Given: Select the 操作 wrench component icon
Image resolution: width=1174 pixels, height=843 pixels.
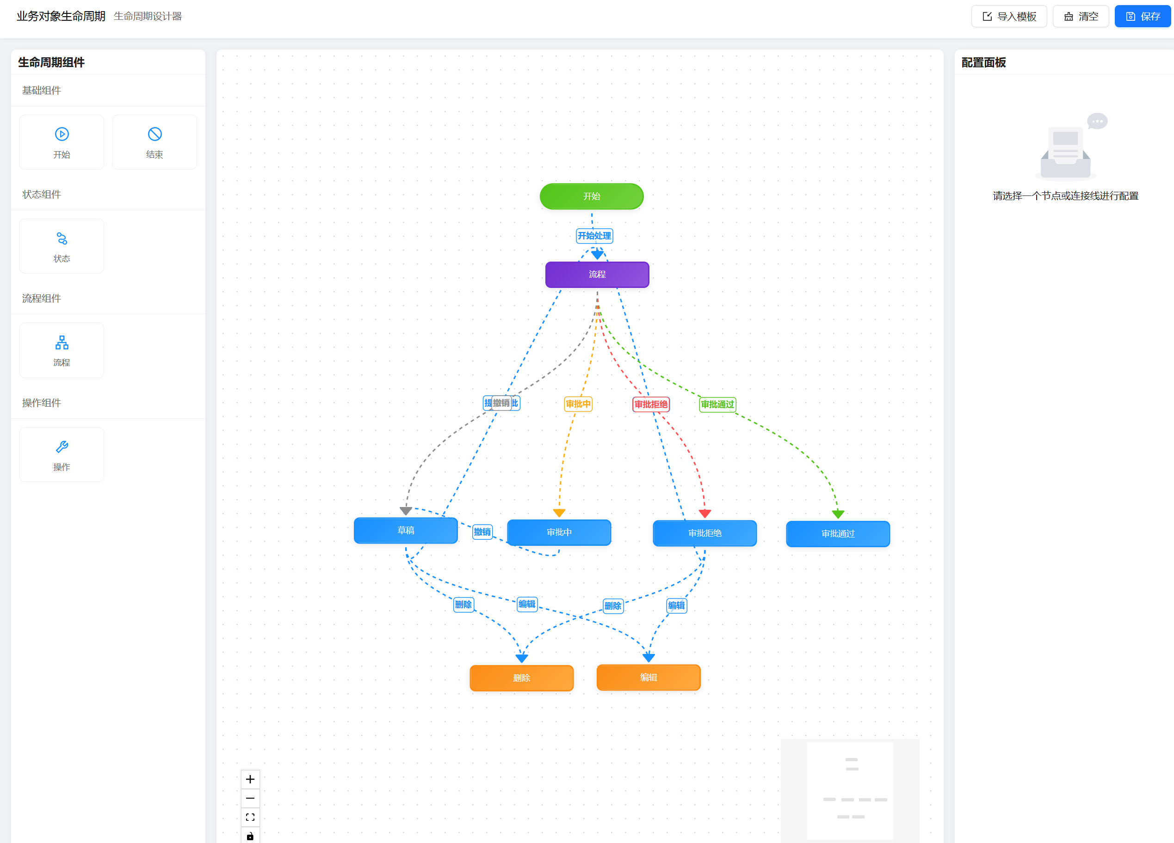Looking at the screenshot, I should [x=62, y=447].
